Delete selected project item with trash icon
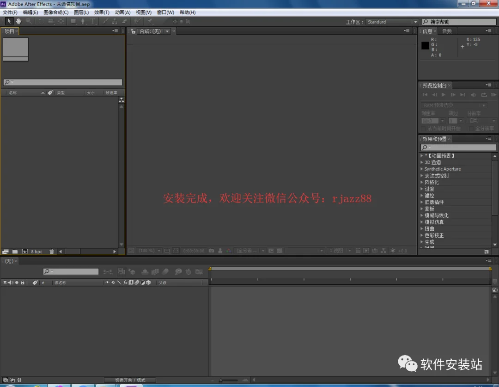499x387 pixels. [52, 252]
